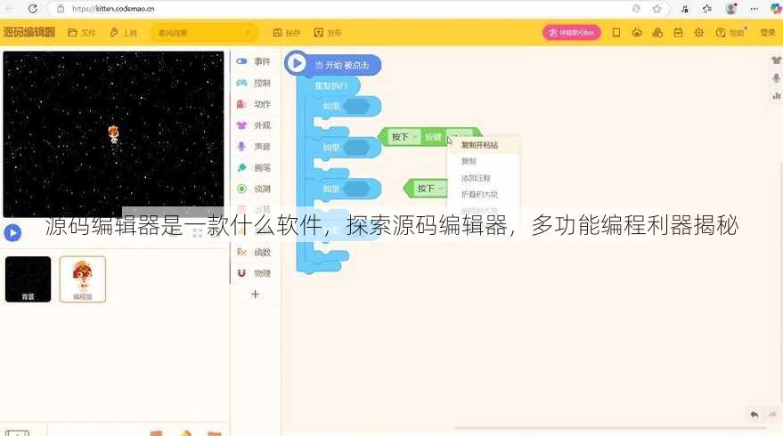
Task: Open the microphone icon on right edge
Action: tap(776, 77)
